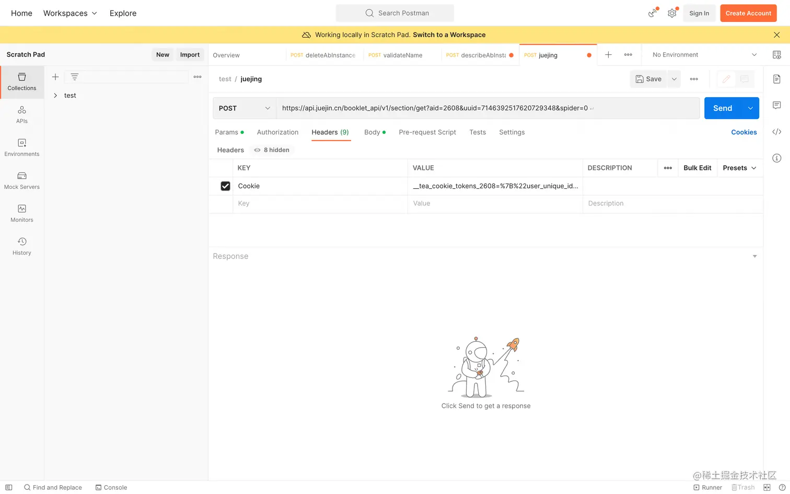Open collections panel more options menu
The width and height of the screenshot is (790, 494).
click(x=197, y=77)
